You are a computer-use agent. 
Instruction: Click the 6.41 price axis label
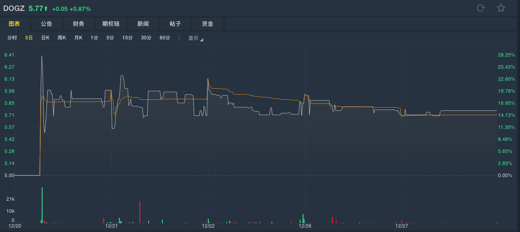point(9,55)
